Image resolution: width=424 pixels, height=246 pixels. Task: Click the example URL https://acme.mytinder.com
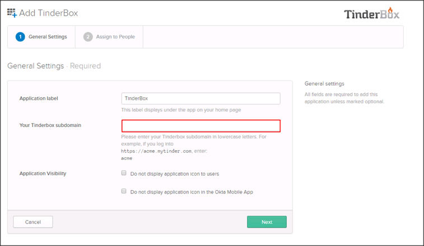coord(157,151)
